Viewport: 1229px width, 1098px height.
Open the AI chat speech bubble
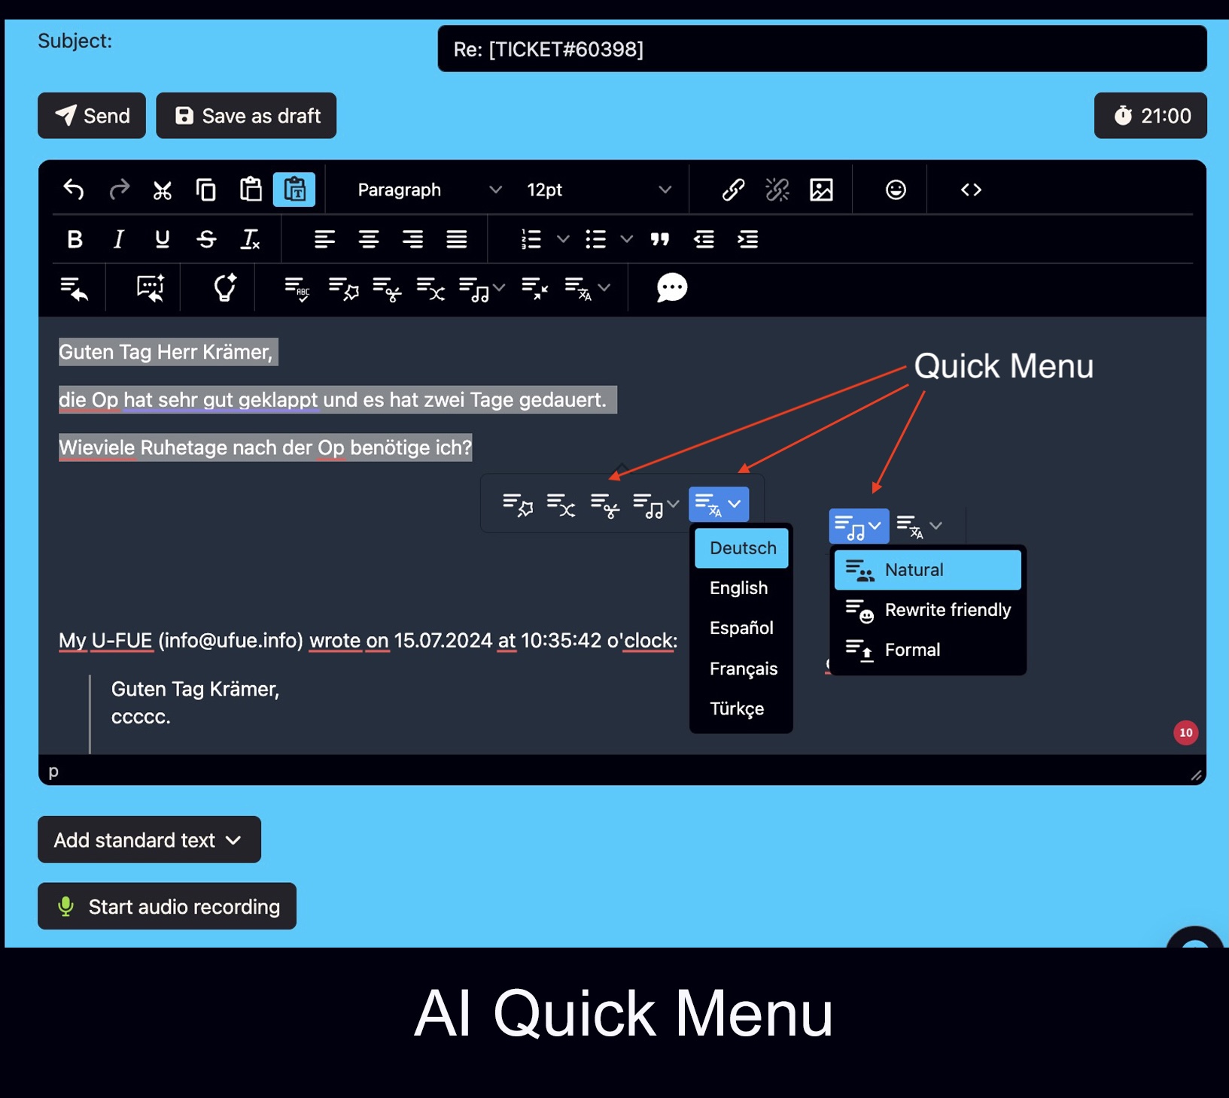(671, 288)
